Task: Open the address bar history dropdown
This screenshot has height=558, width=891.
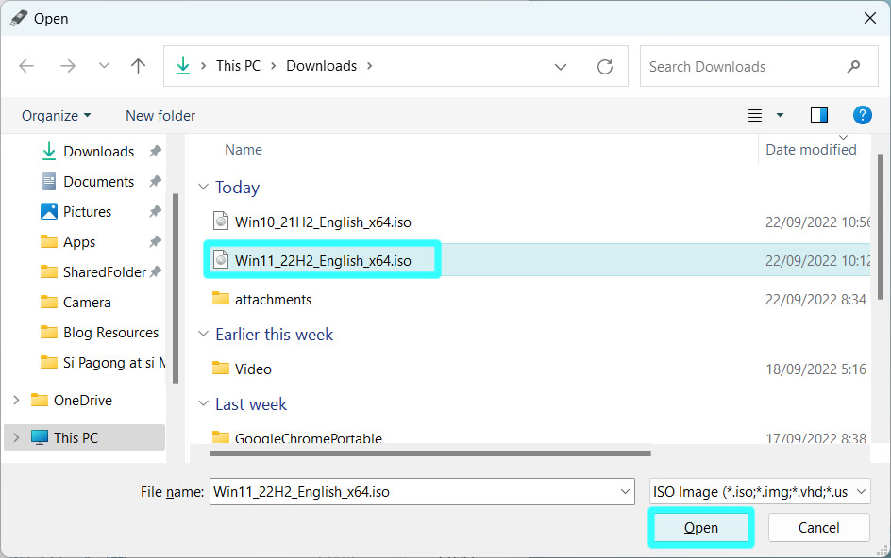Action: pyautogui.click(x=561, y=67)
